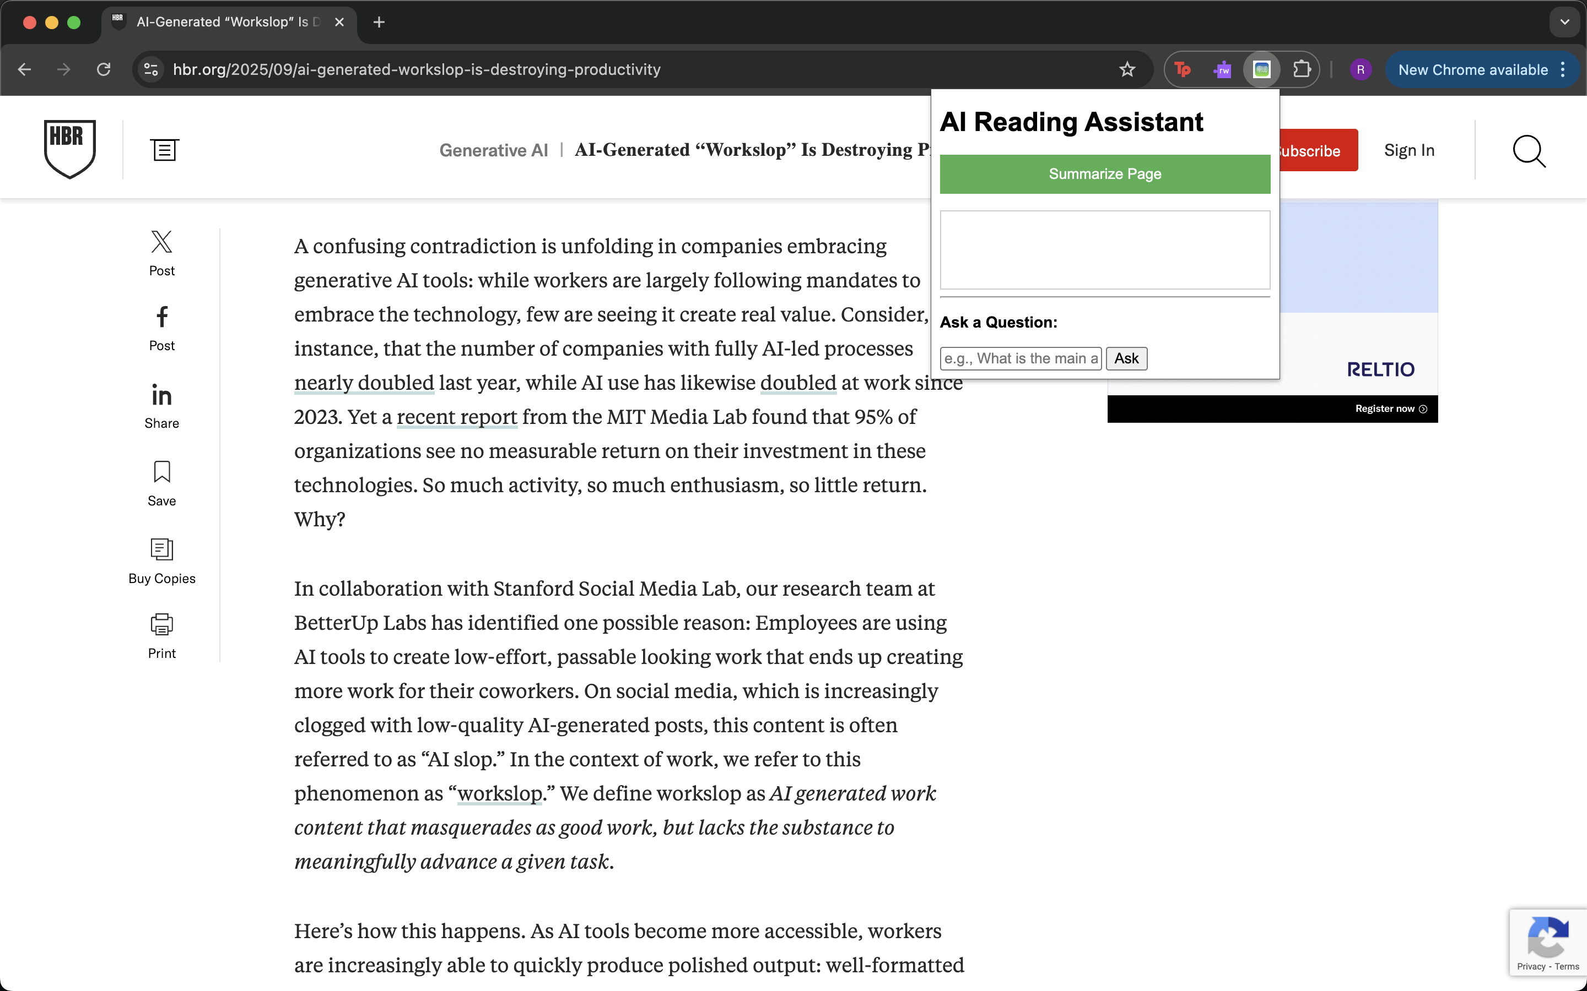The image size is (1587, 991).
Task: Click the Ask a Question input field
Action: click(1020, 358)
